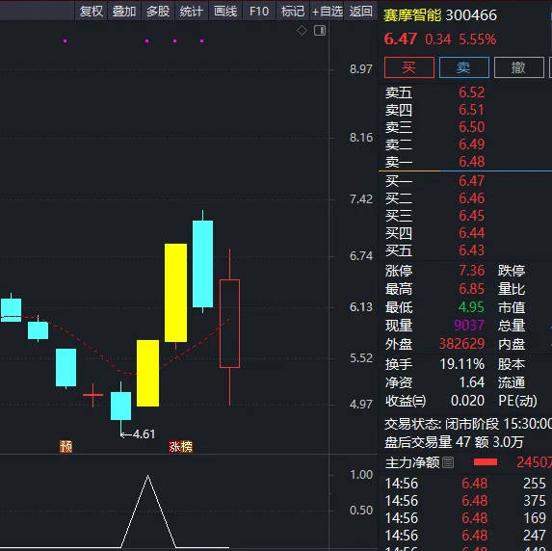552x551 pixels.
Task: Click the 买三 price 6.45
Action: coord(471,216)
